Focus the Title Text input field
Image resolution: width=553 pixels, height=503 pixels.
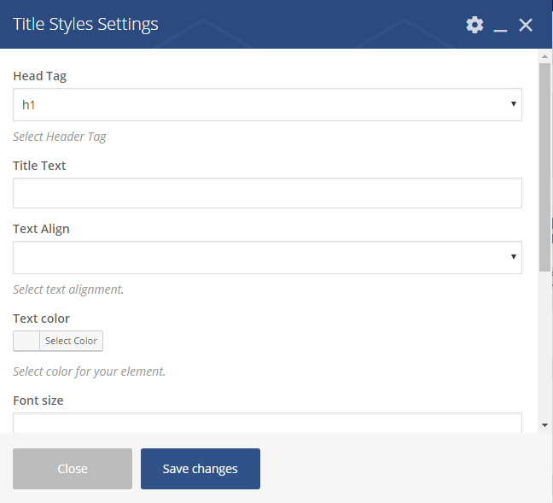(267, 193)
